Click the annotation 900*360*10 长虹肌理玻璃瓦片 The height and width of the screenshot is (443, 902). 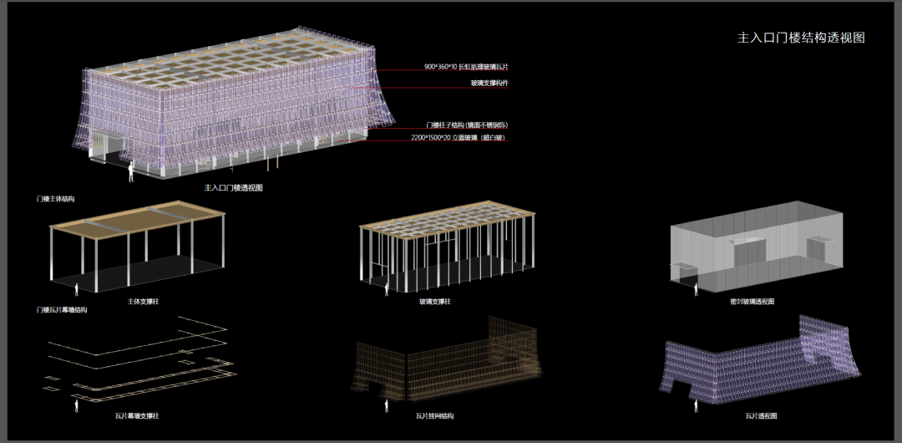(x=466, y=67)
